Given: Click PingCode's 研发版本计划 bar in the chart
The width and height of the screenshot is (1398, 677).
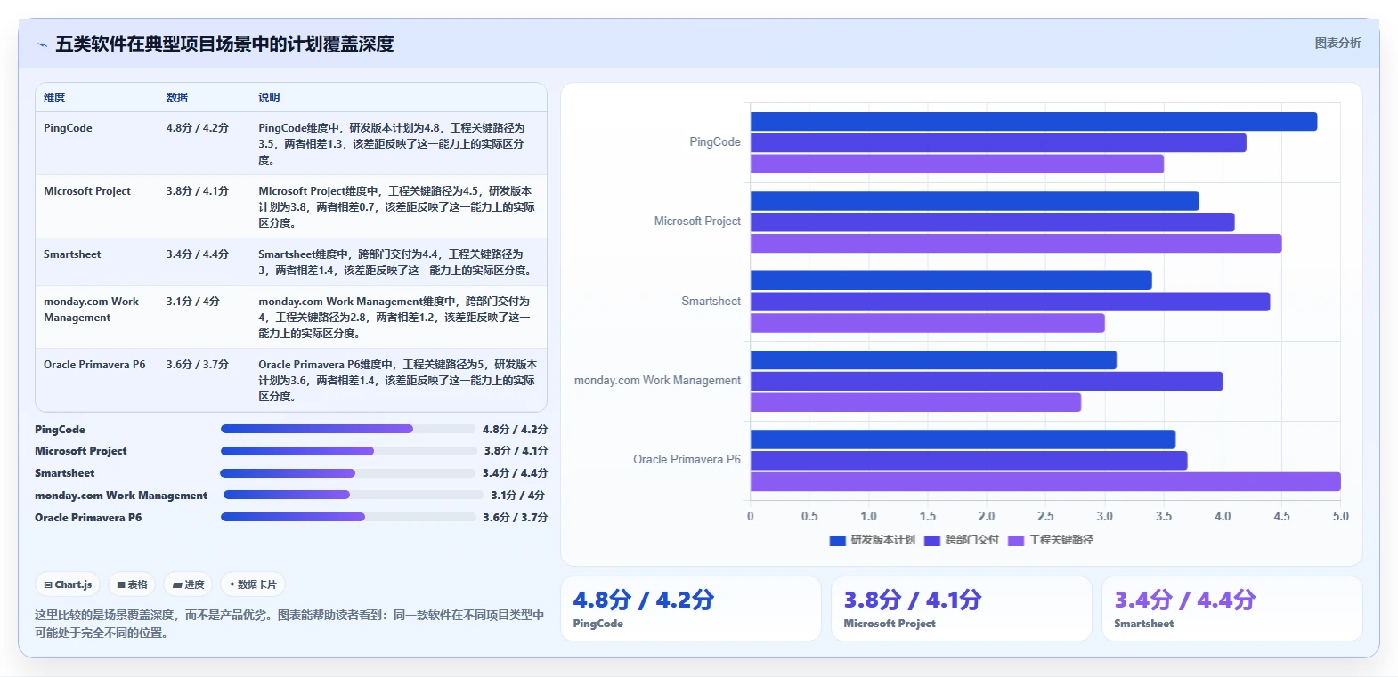Looking at the screenshot, I should [x=1034, y=122].
